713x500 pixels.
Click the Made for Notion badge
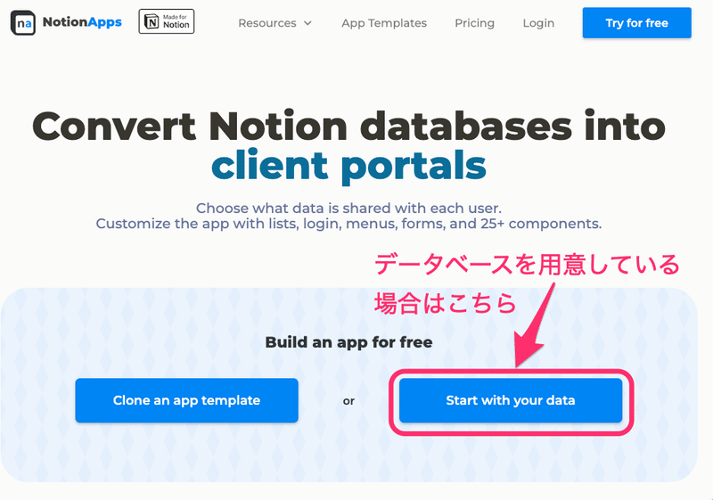(x=167, y=21)
